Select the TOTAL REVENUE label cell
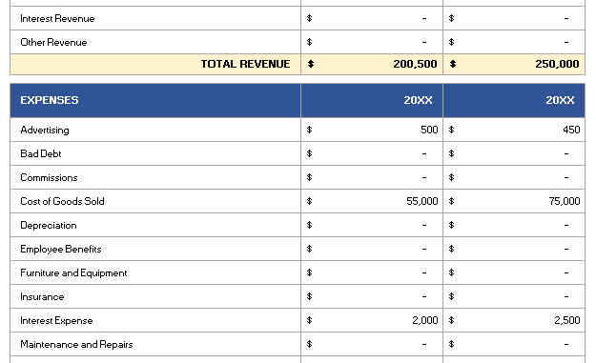596x363 pixels. click(x=155, y=64)
